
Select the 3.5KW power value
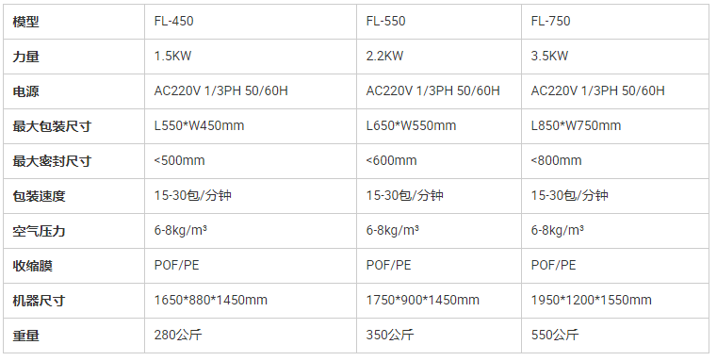[x=549, y=56]
